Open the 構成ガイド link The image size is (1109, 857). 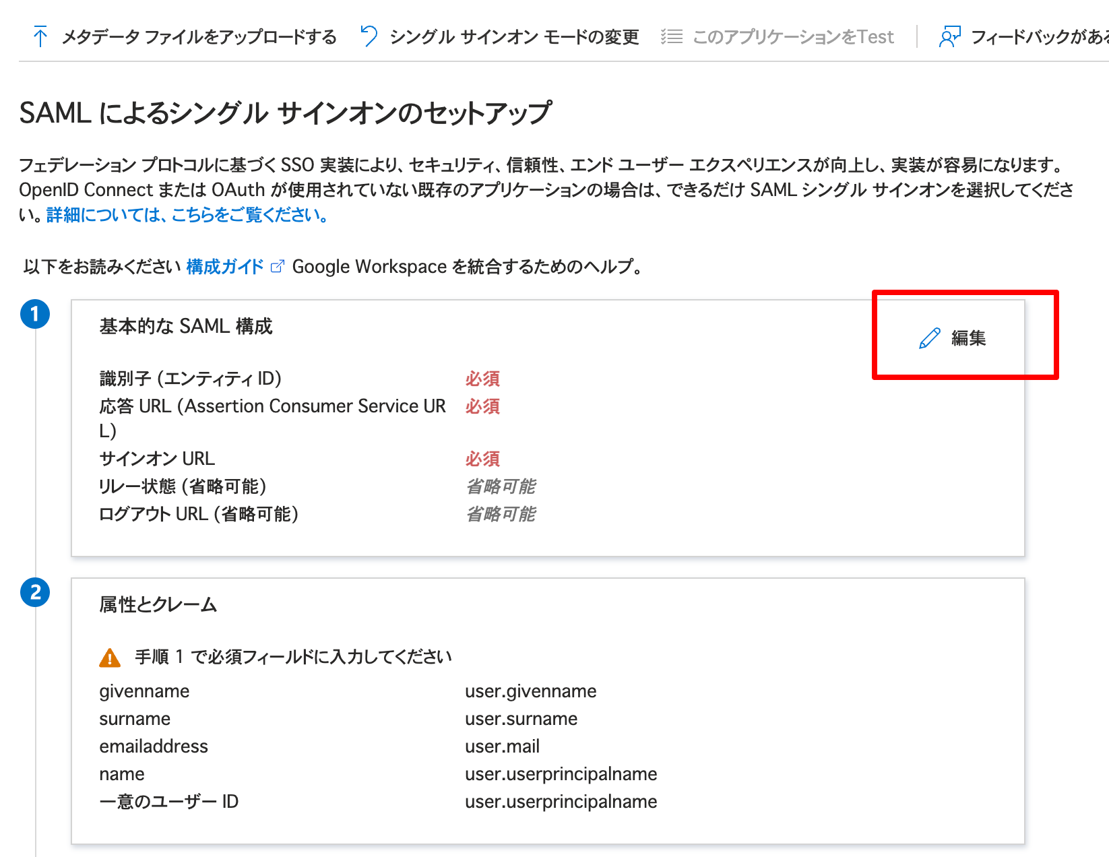pos(224,266)
